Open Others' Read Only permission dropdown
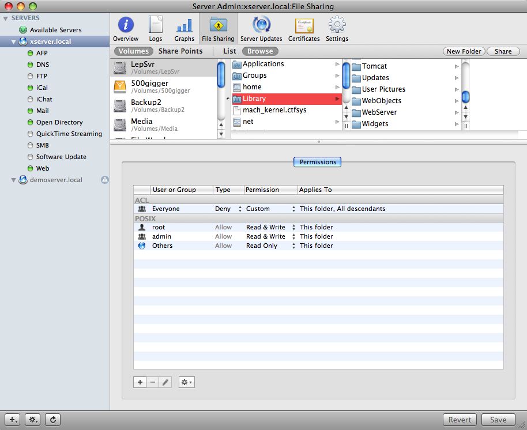Viewport: 527px width, 430px height. 293,246
